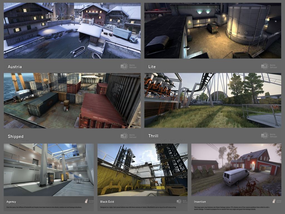Select the 'Shipped' map title
This screenshot has width=285, height=214.
16,137
